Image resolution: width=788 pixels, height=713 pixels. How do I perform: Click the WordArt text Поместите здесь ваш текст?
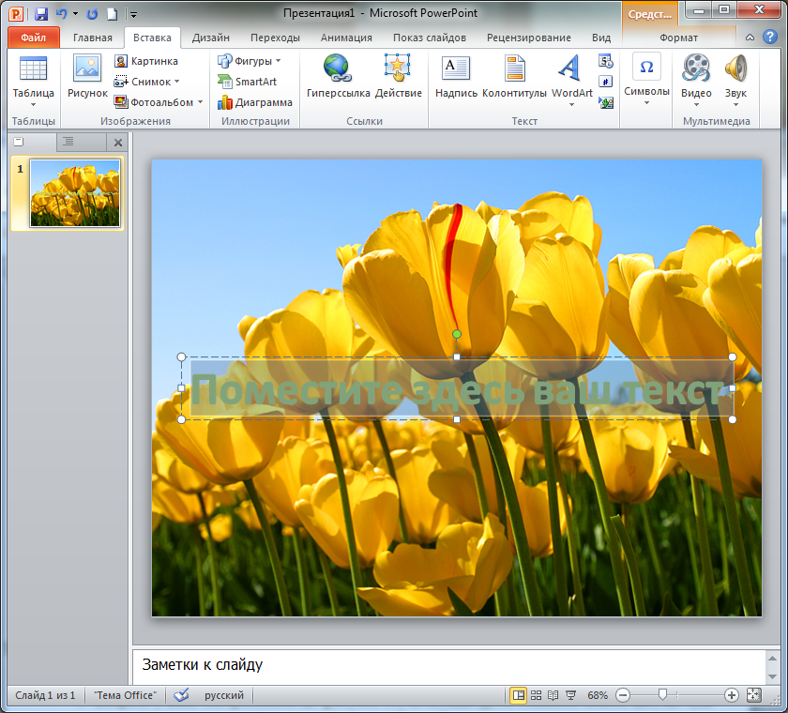tap(457, 390)
